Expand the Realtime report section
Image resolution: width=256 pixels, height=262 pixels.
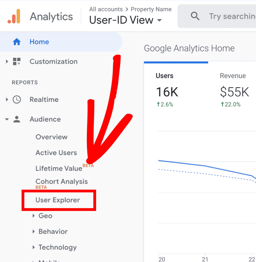[7, 100]
